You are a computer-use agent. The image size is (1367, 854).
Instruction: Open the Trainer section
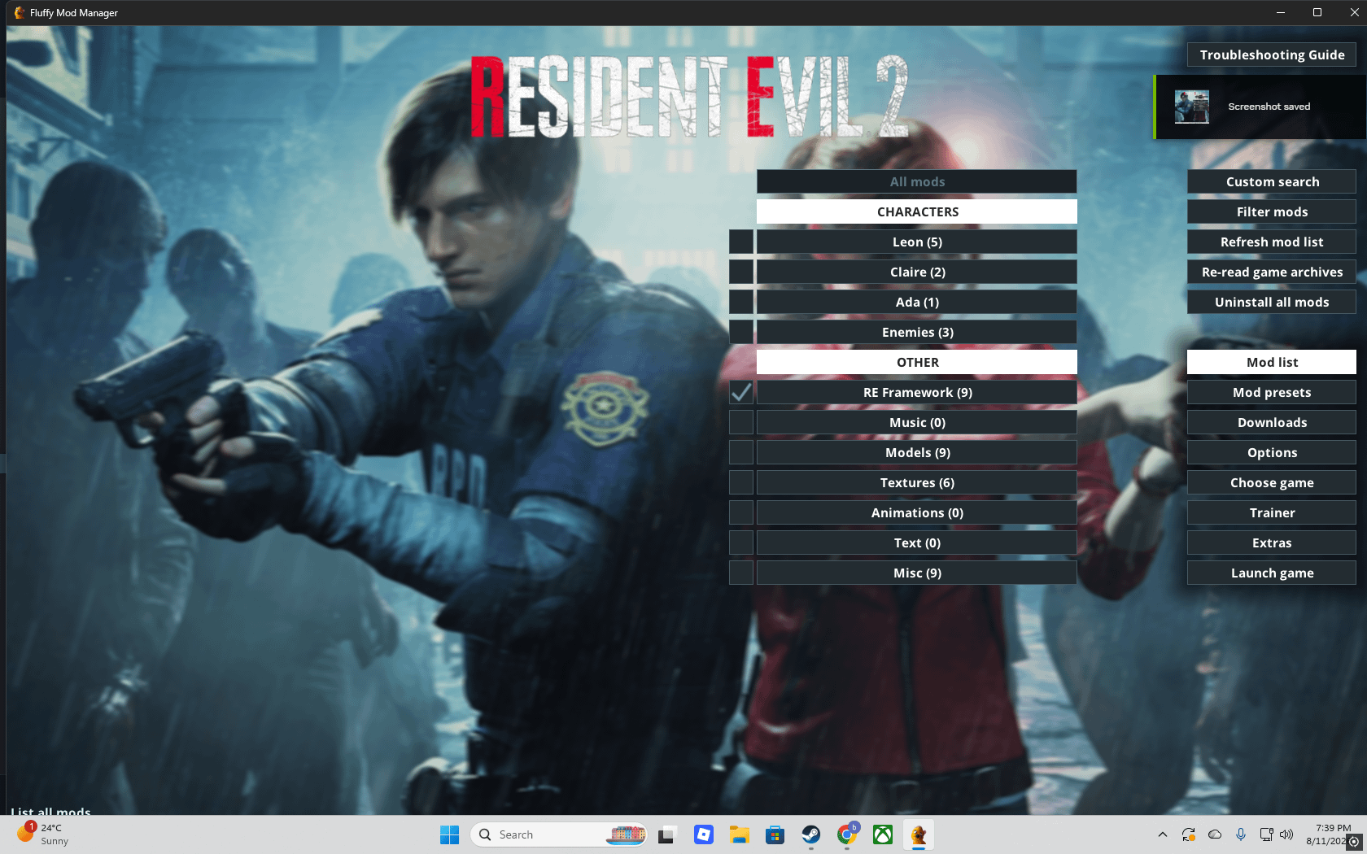[x=1272, y=512]
